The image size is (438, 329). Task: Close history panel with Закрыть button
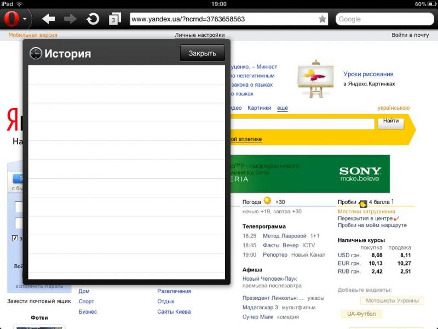point(202,53)
